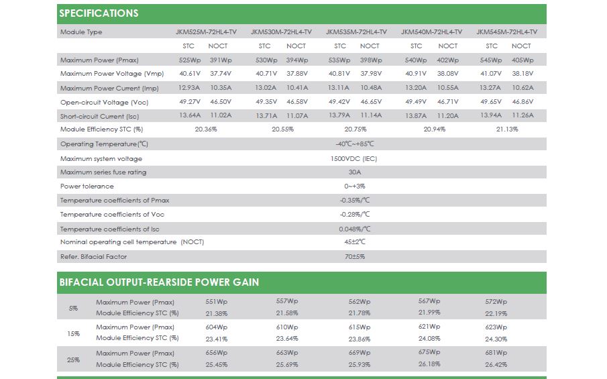Click the Refer. Bifacial Factor label
The height and width of the screenshot is (379, 607).
tap(93, 257)
